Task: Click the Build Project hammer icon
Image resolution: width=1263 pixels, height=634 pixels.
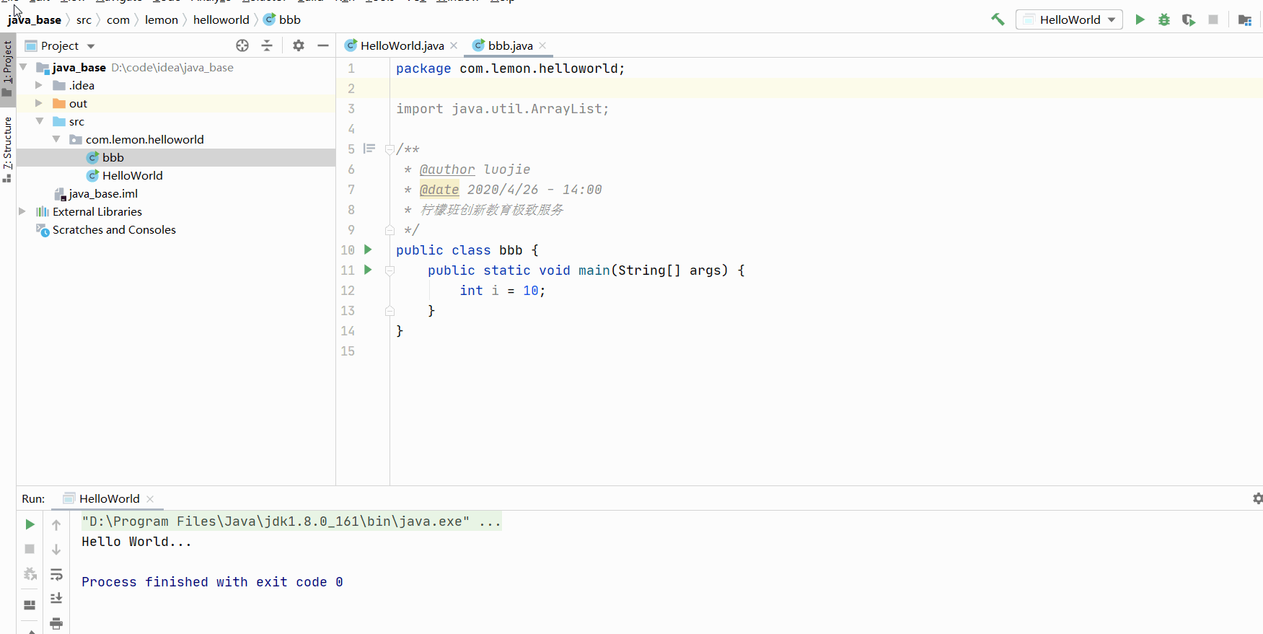Action: coord(998,19)
